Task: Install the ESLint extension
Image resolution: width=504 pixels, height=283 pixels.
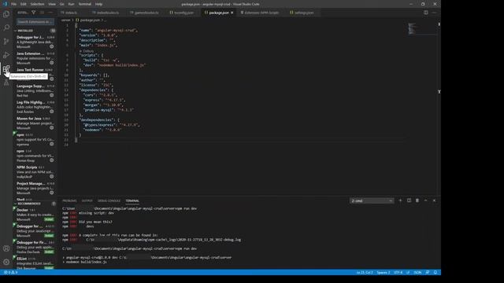Action: click(x=49, y=268)
